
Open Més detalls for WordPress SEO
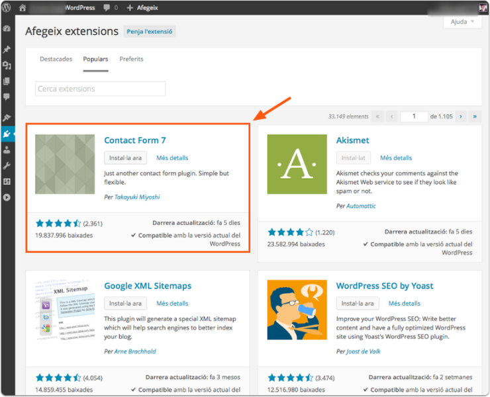click(405, 303)
